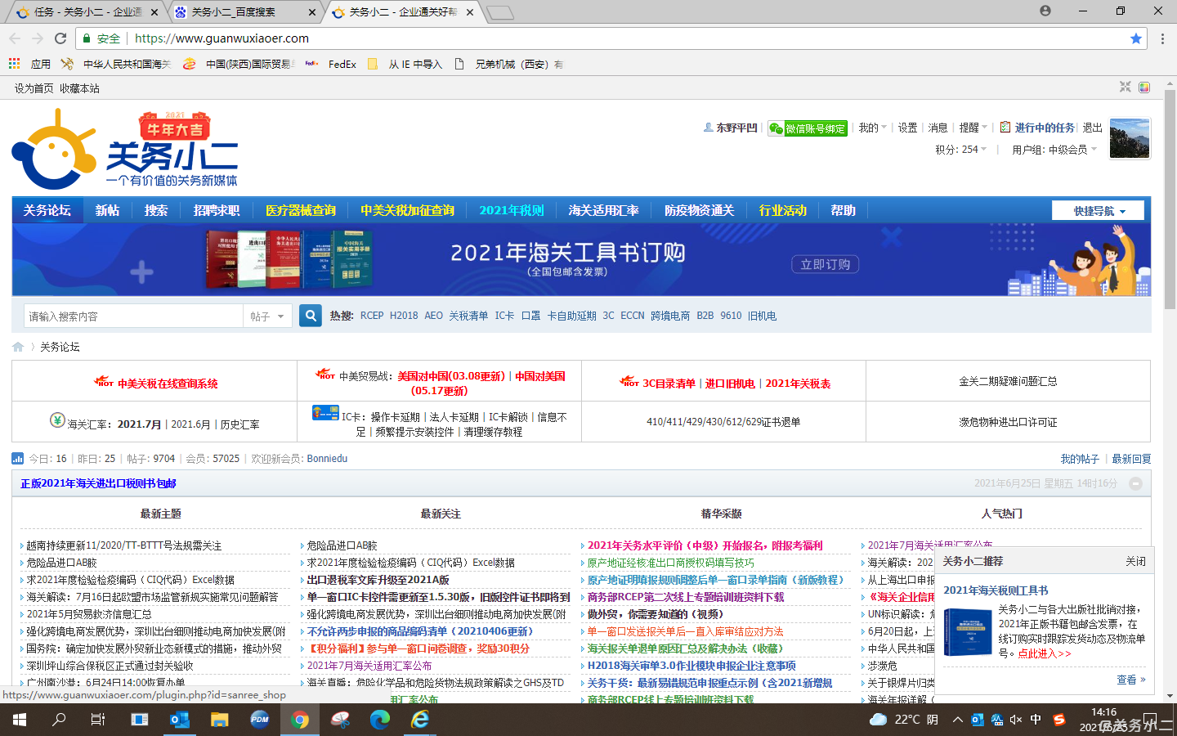Open the 中美关税在线查询系统 link

[168, 384]
